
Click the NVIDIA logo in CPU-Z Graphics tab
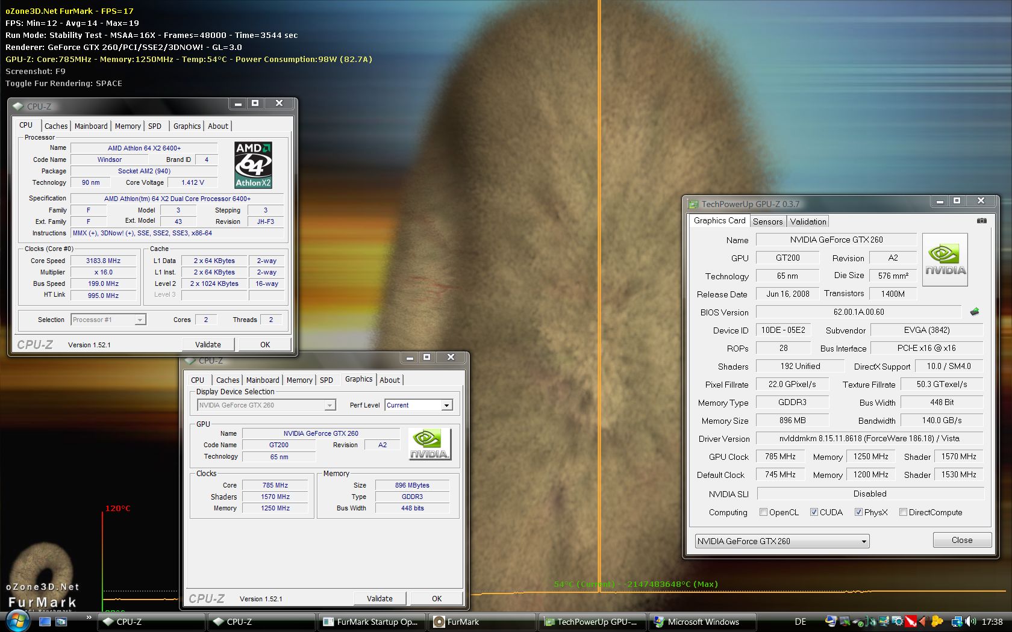coord(429,444)
